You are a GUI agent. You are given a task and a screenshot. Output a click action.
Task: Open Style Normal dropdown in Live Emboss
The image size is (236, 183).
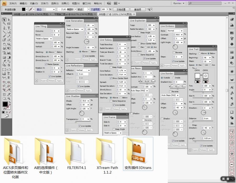(175, 31)
